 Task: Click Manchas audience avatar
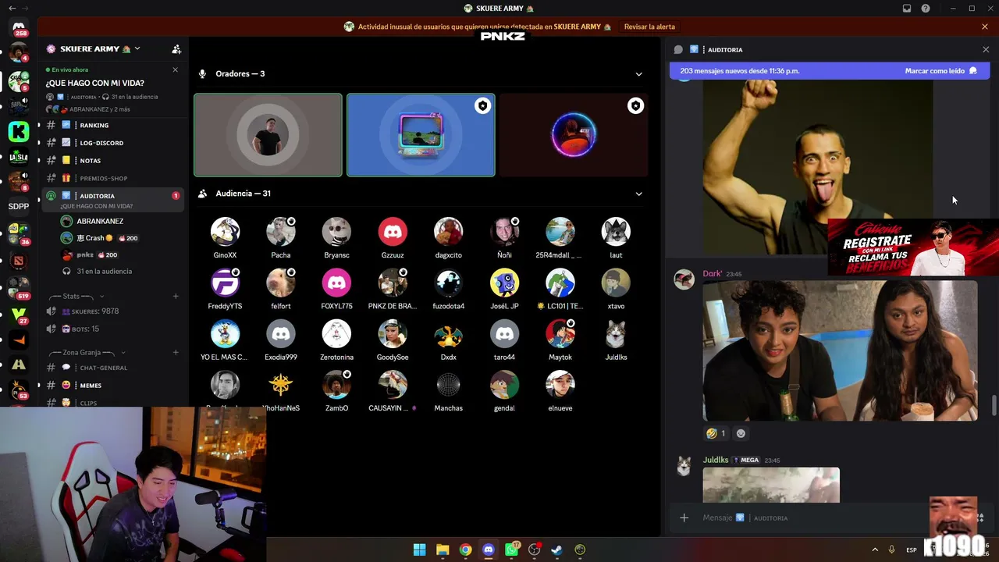[x=448, y=385]
